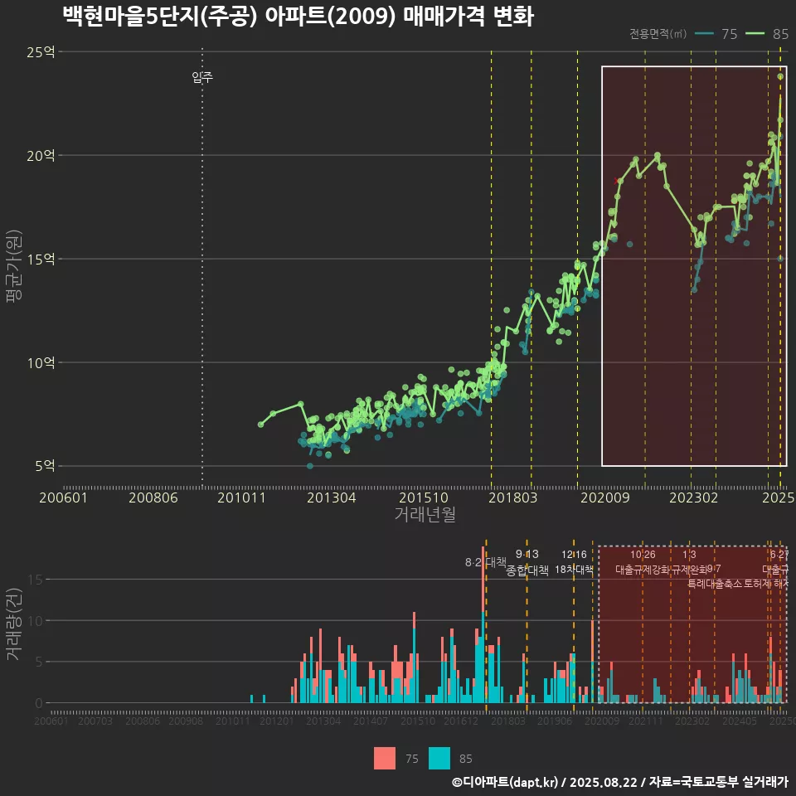Click the 20억 y-axis label
796x796 pixels.
(41, 155)
